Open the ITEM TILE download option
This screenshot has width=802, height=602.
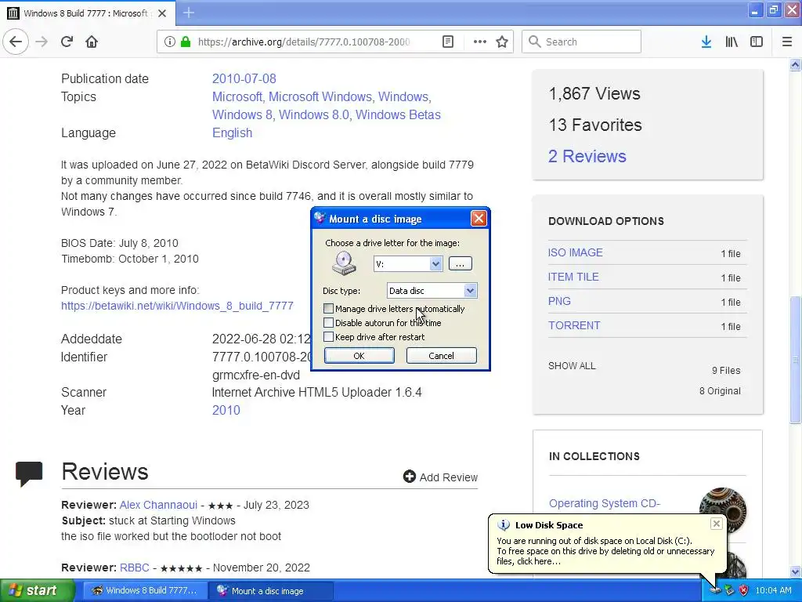click(x=573, y=277)
